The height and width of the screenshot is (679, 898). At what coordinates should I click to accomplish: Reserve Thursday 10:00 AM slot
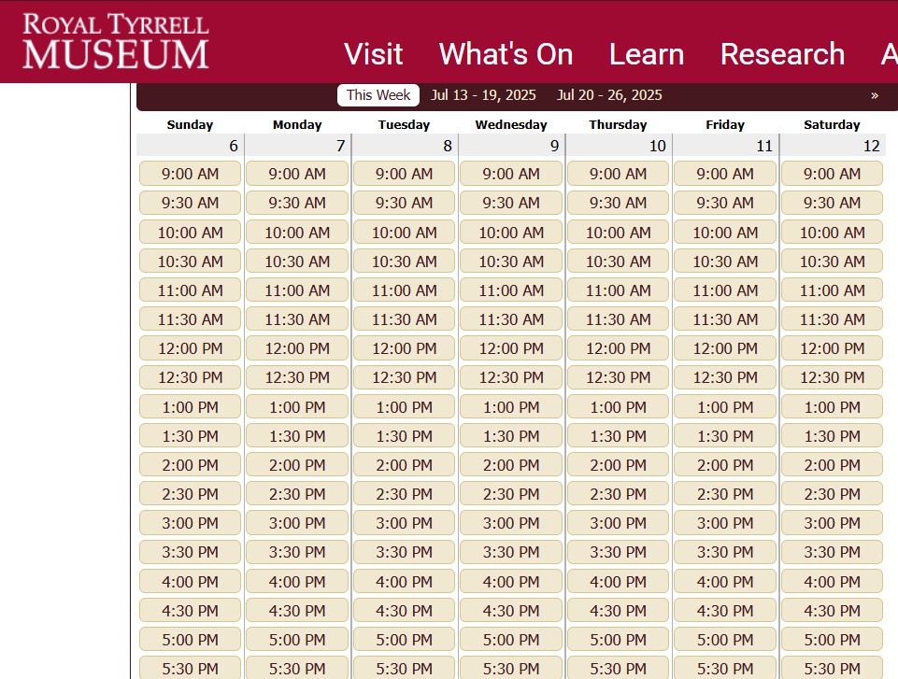(618, 233)
